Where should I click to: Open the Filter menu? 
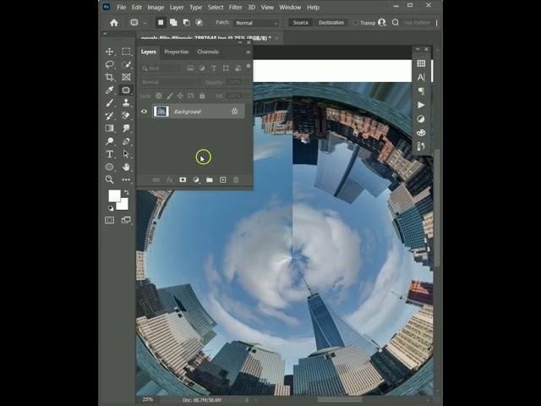(235, 8)
